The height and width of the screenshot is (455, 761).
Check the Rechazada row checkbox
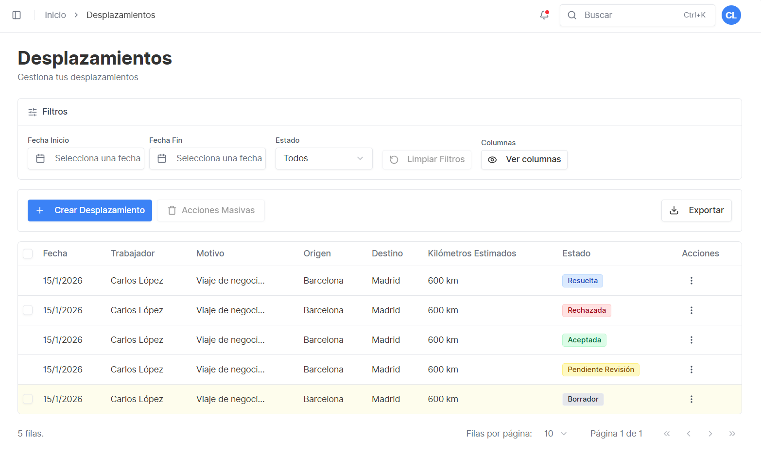pos(28,310)
